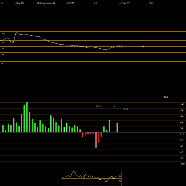Viewport: 186px width, 186px height.
Task: Click the '20' label on the MR right axis
Action: tap(182, 128)
